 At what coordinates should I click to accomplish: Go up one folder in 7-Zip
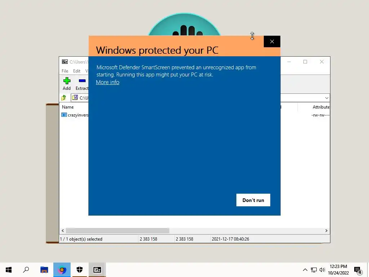(64, 97)
